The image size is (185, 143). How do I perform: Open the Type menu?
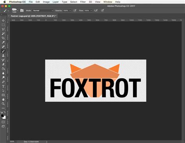pyautogui.click(x=64, y=2)
